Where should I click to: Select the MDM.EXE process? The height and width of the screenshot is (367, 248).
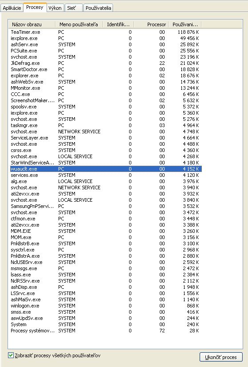[x=106, y=231]
